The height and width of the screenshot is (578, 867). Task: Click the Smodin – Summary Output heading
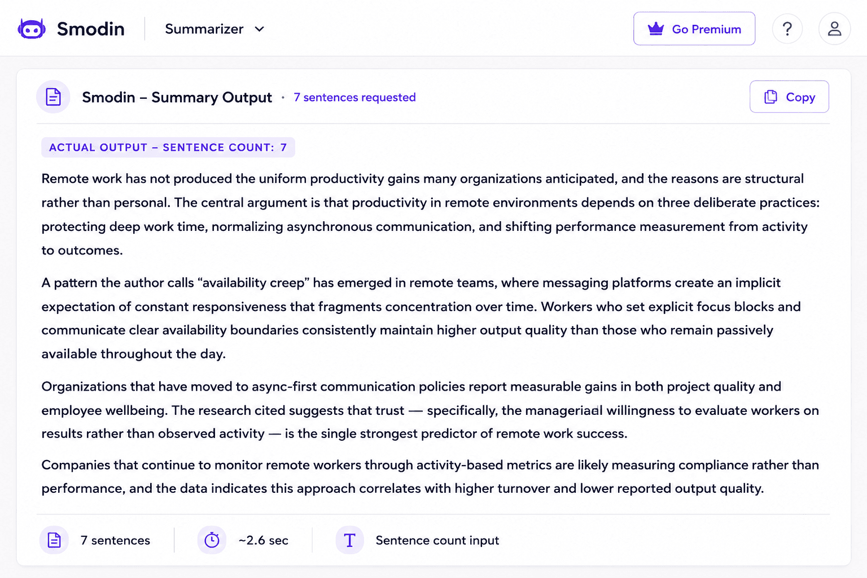coord(177,97)
